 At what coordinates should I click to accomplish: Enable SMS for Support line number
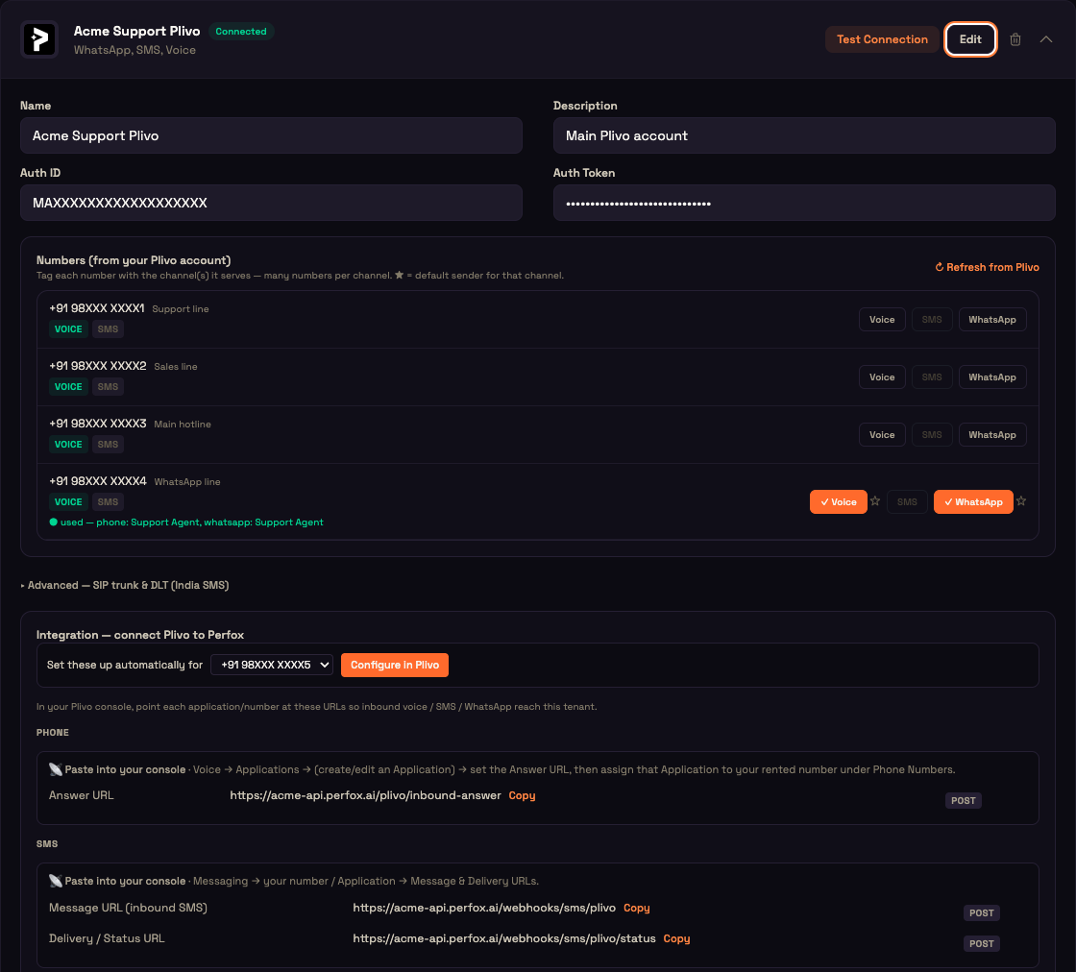[931, 320]
